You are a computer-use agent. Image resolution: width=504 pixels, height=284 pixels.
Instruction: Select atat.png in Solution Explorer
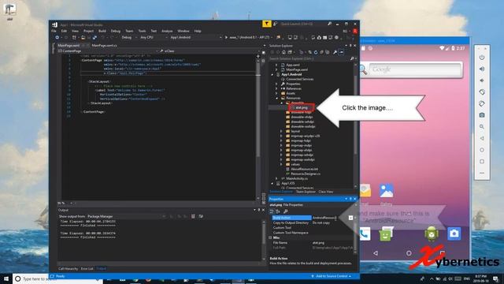[302, 107]
